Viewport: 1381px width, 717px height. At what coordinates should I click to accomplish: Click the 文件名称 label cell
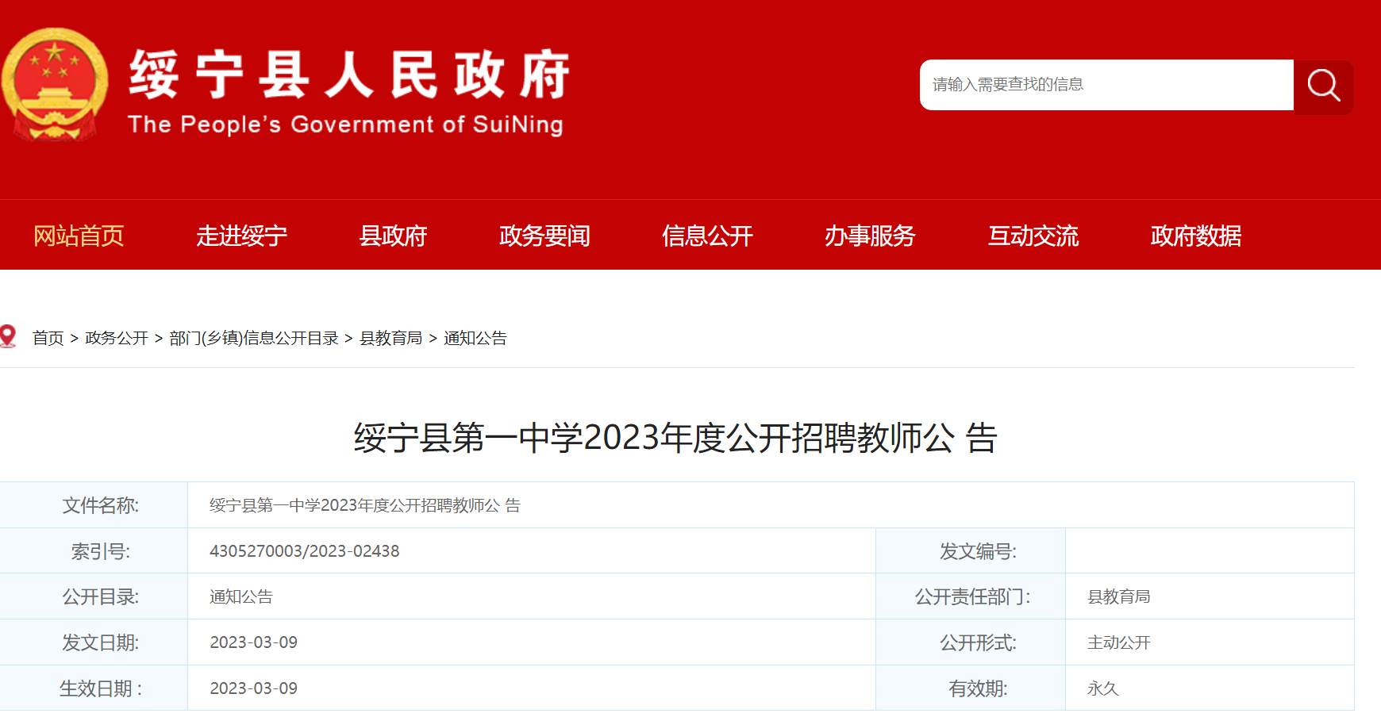pyautogui.click(x=94, y=505)
